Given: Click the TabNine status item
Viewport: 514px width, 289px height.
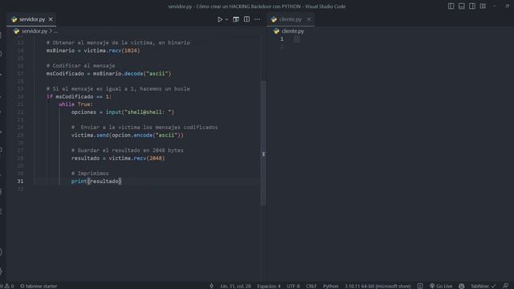Looking at the screenshot, I should coord(483,286).
